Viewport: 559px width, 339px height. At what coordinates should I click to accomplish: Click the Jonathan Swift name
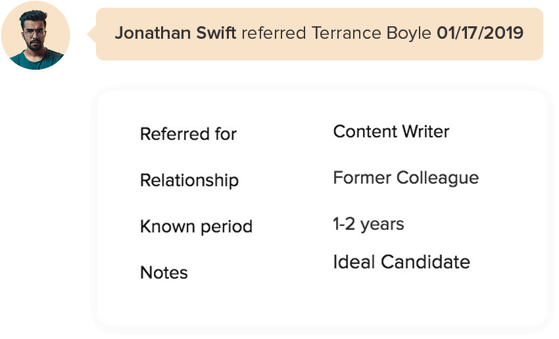pos(175,34)
